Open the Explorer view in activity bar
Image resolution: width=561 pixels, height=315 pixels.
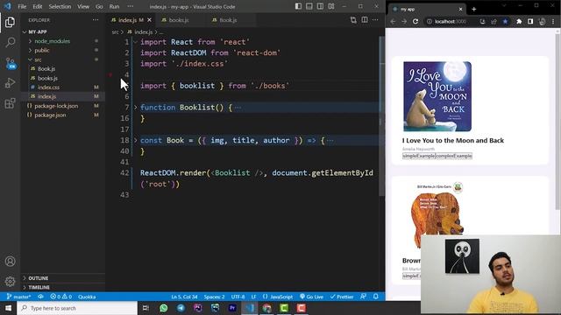click(x=10, y=22)
